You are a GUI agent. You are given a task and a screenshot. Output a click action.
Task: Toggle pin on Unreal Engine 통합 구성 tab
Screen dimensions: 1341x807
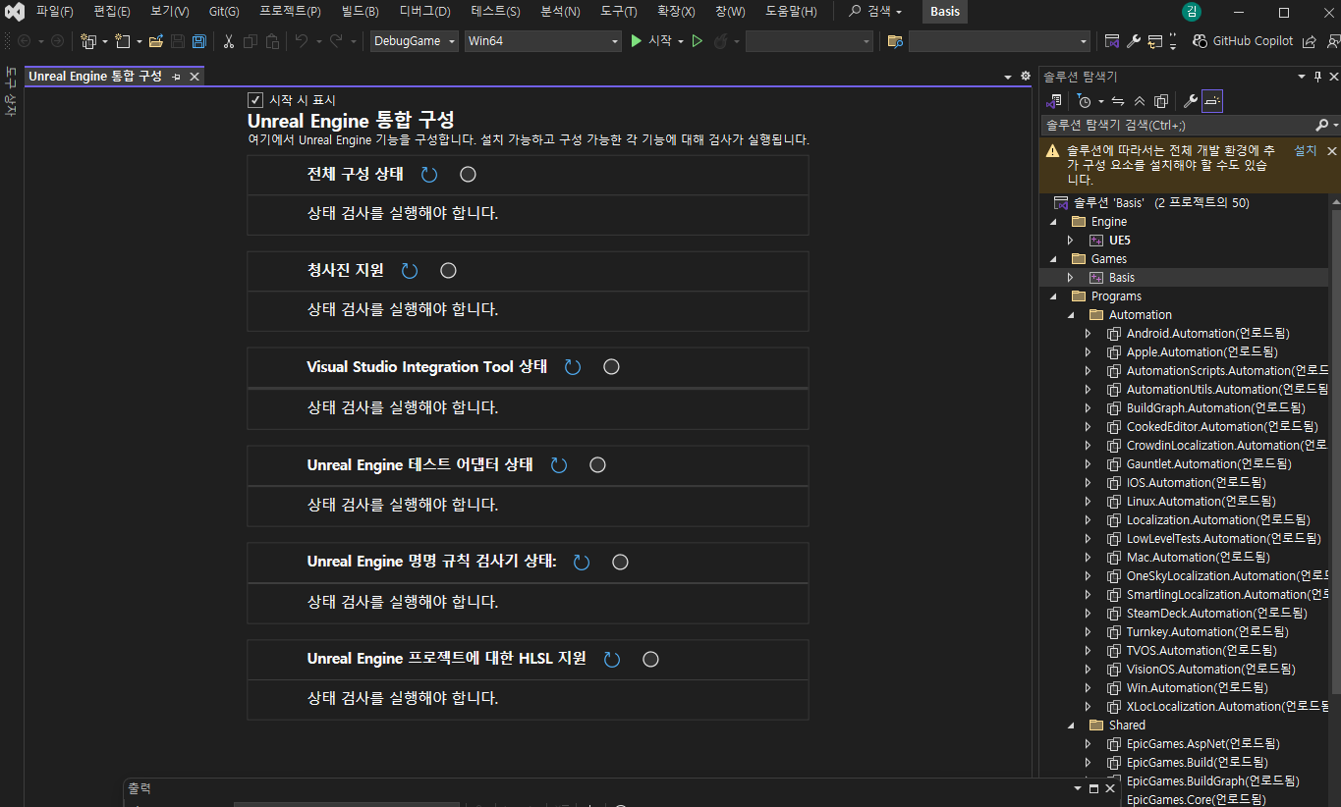(x=176, y=77)
